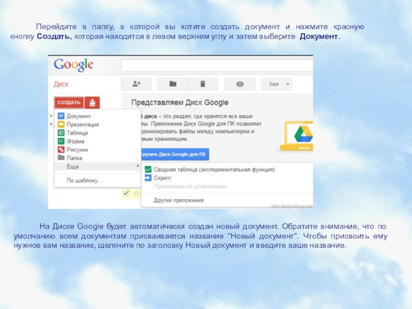Expand the second sidebar tree arrow beside Презентация
412x309 pixels.
coord(51,124)
